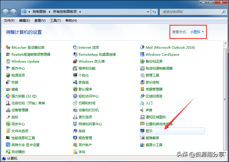Click the 同步中心 green icon
This screenshot has width=229, height=162.
click(x=8, y=124)
